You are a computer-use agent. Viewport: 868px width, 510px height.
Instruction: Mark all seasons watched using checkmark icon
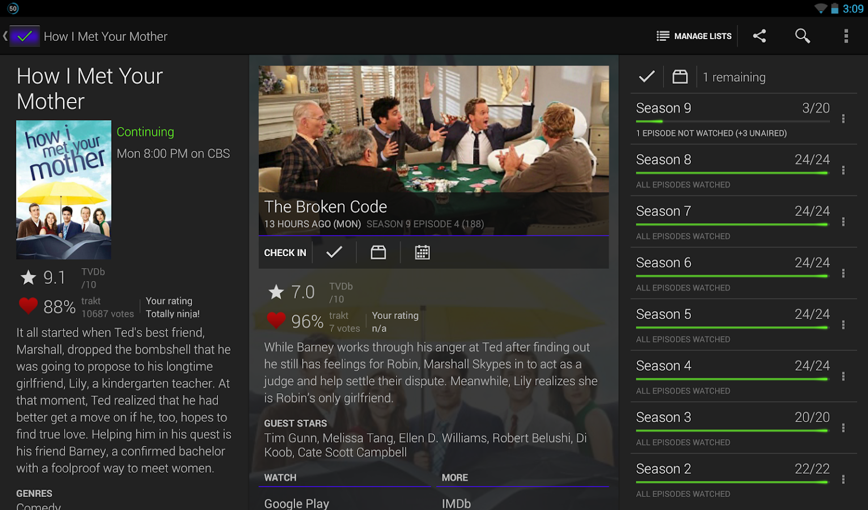[x=646, y=76]
